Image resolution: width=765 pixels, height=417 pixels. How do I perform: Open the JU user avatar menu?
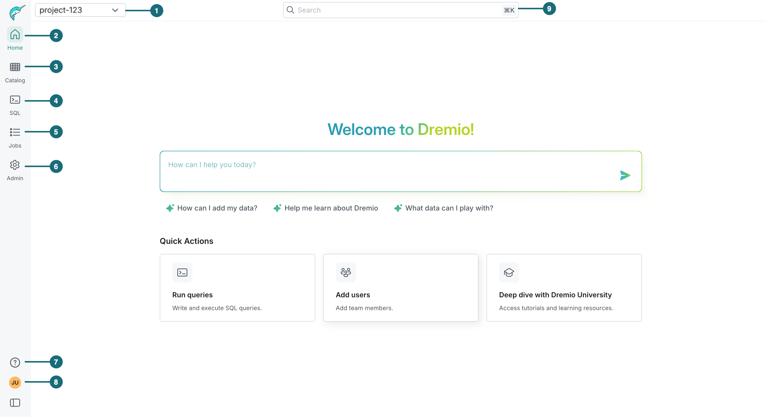(x=15, y=382)
